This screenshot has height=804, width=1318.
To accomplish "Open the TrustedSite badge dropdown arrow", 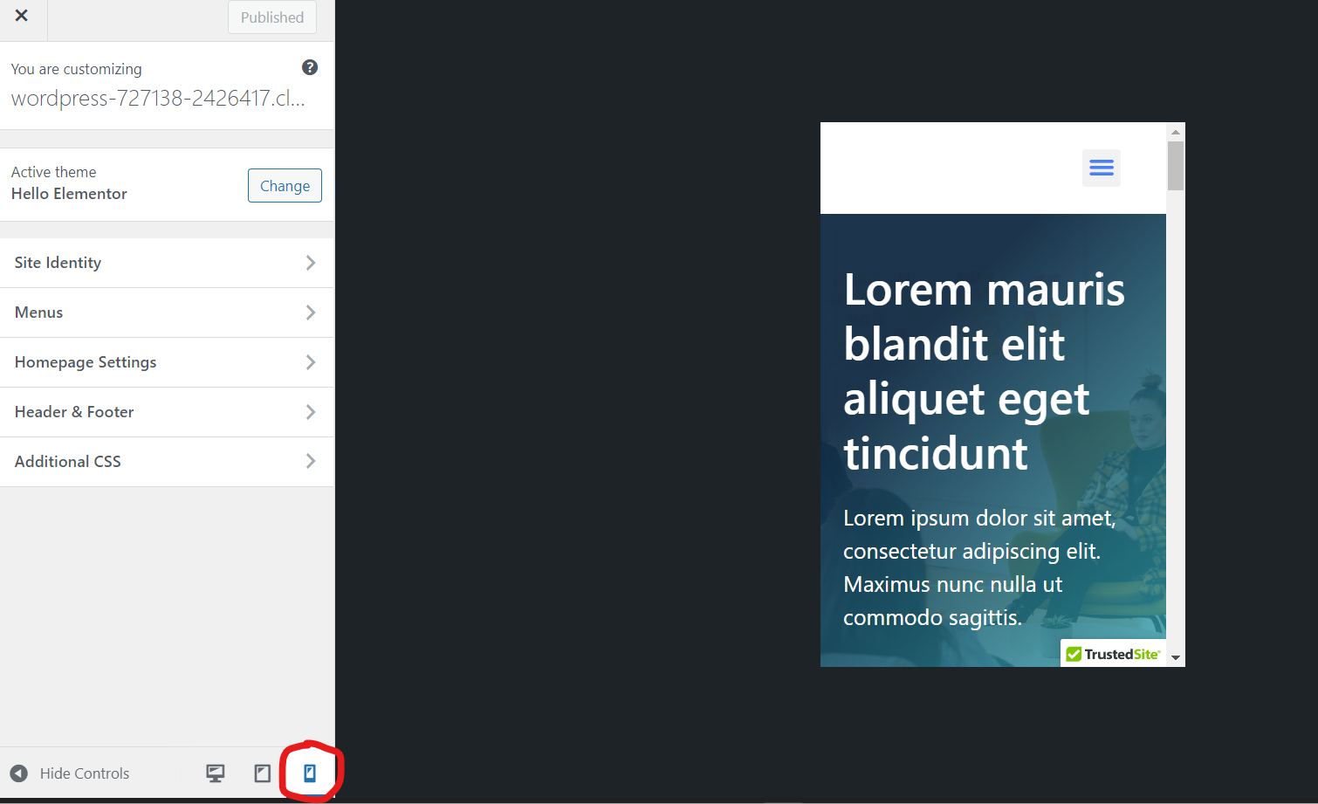I will pos(1173,655).
